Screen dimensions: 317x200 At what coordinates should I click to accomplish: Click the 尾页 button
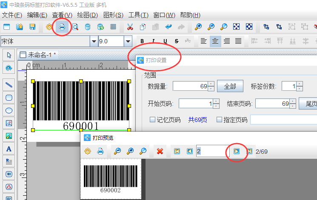[x=310, y=104]
